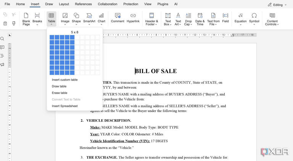The width and height of the screenshot is (293, 161).
Task: Insert Date & Time field
Action: (x=200, y=16)
